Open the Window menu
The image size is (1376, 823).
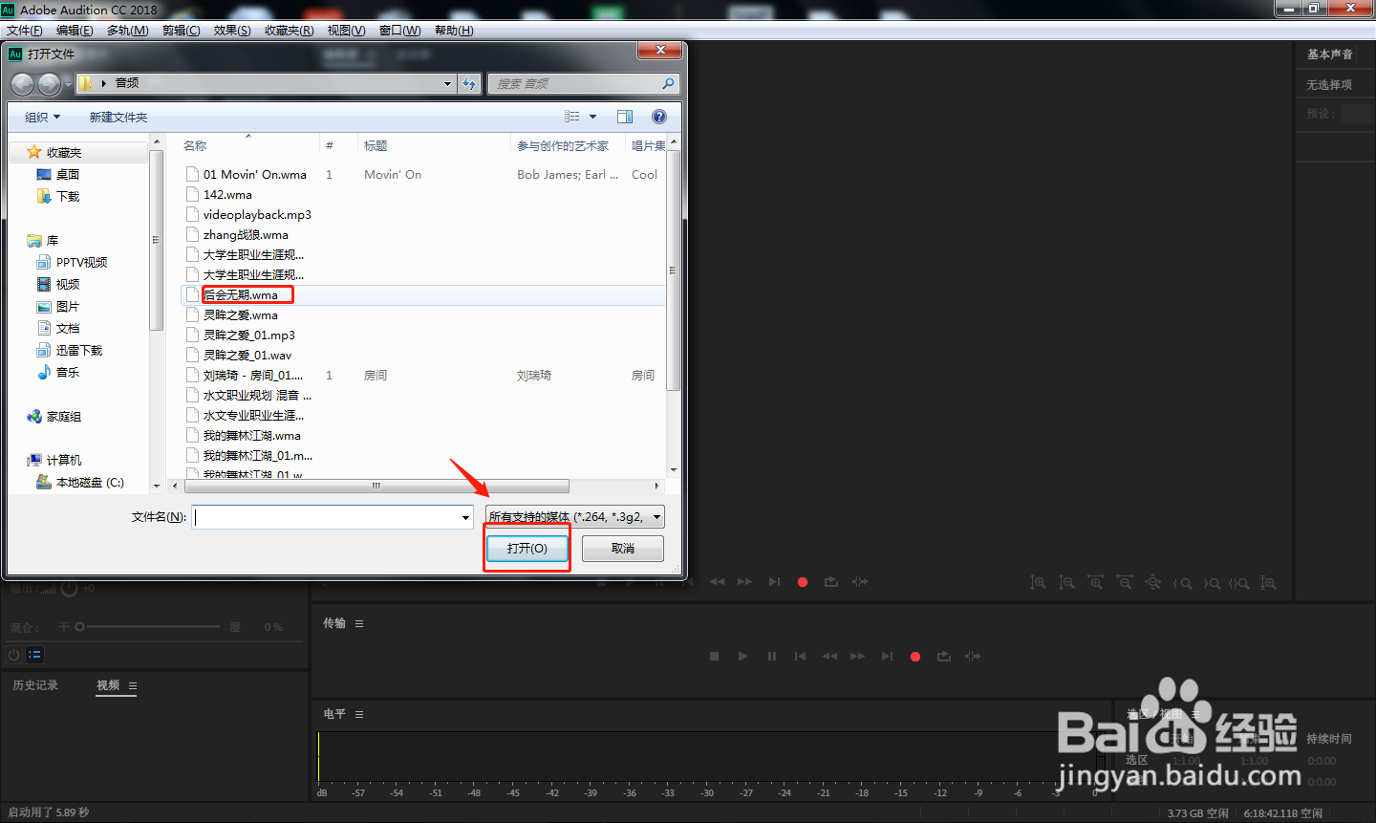coord(399,31)
